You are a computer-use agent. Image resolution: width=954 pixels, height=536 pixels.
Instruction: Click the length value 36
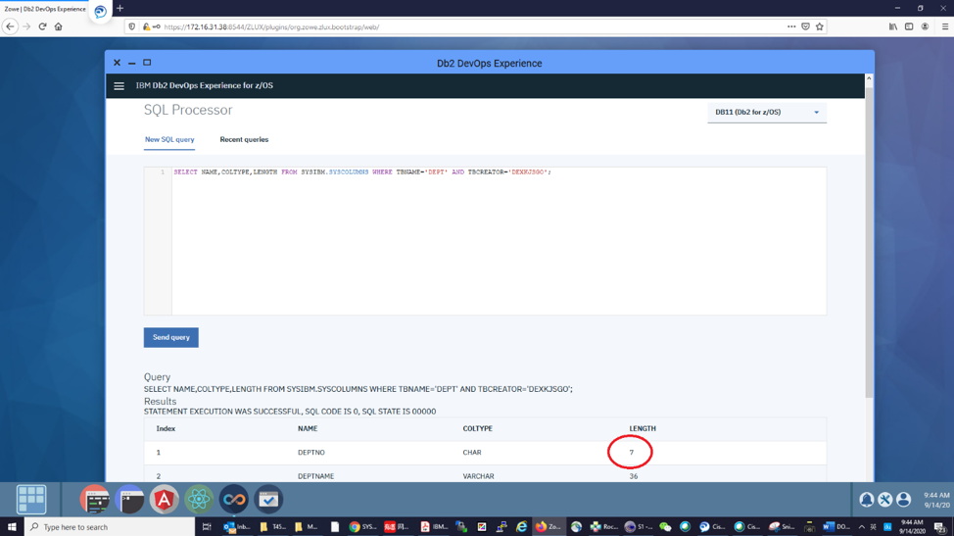(x=634, y=476)
